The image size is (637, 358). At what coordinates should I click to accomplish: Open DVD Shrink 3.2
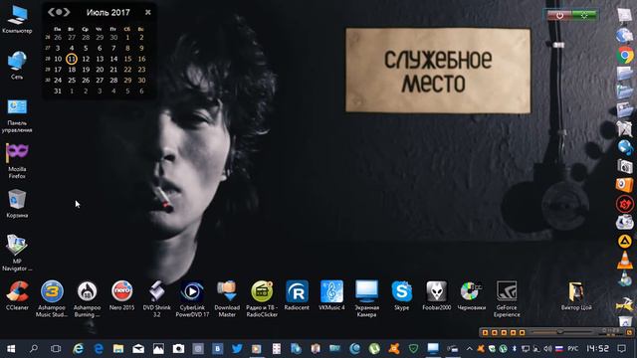[x=157, y=298]
